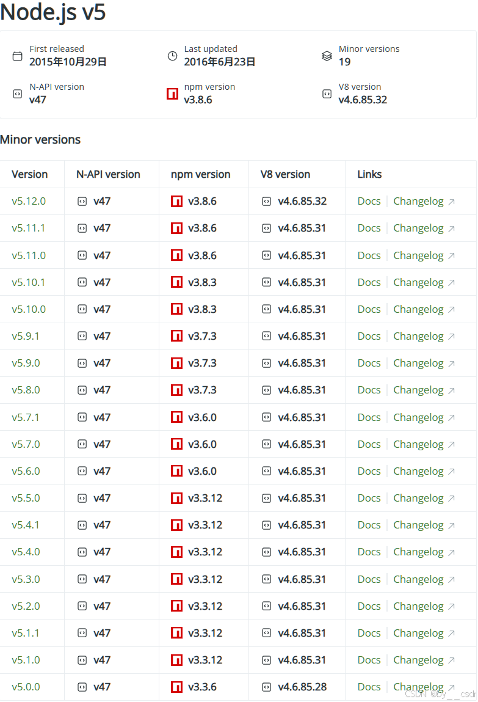478x702 pixels.
Task: Click the V8 icon in v5.11.0 row
Action: tap(267, 255)
